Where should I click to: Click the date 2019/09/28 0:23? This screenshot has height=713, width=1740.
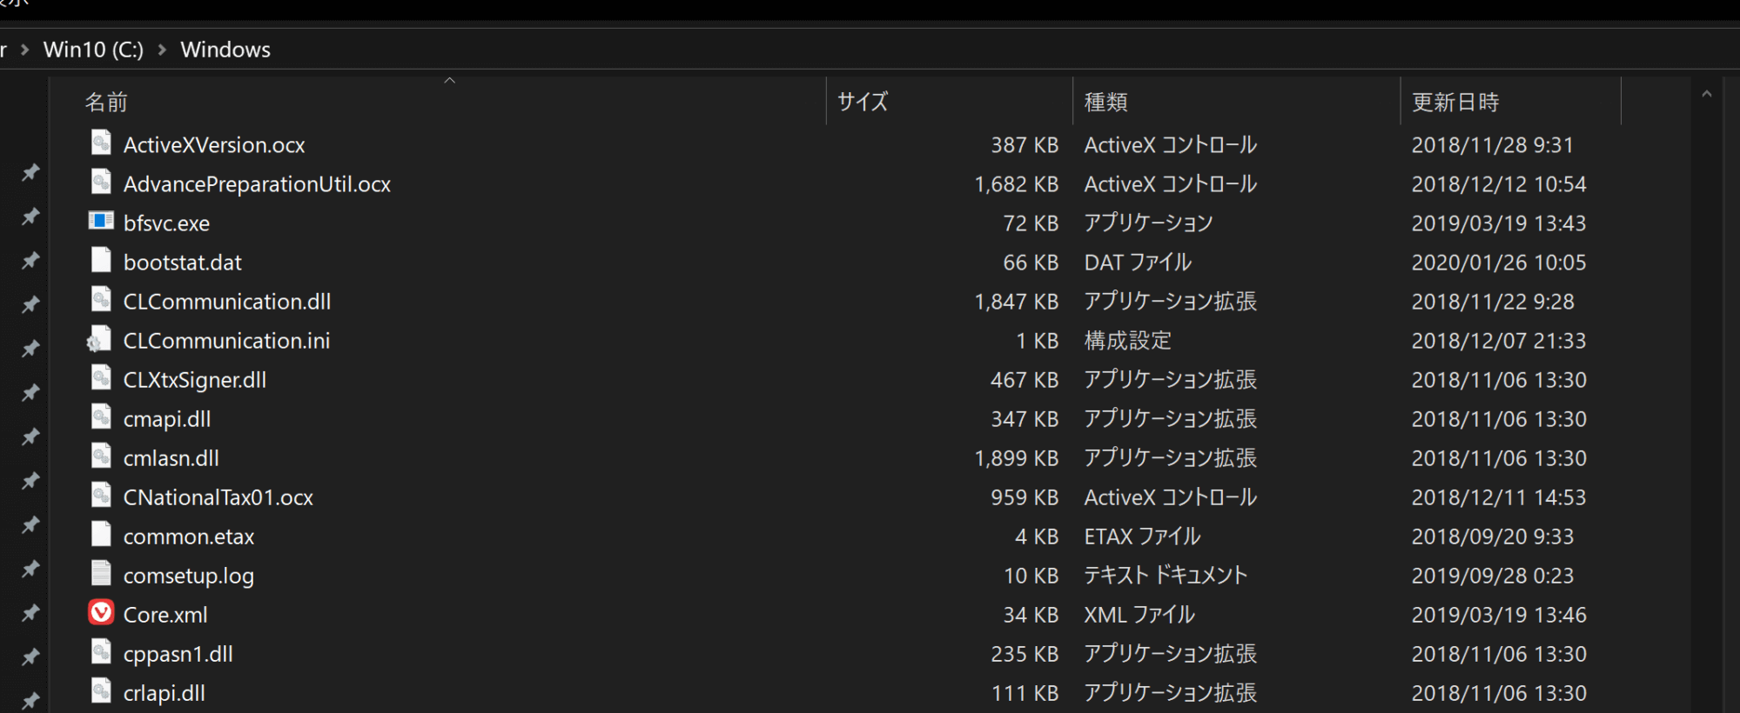click(1492, 576)
